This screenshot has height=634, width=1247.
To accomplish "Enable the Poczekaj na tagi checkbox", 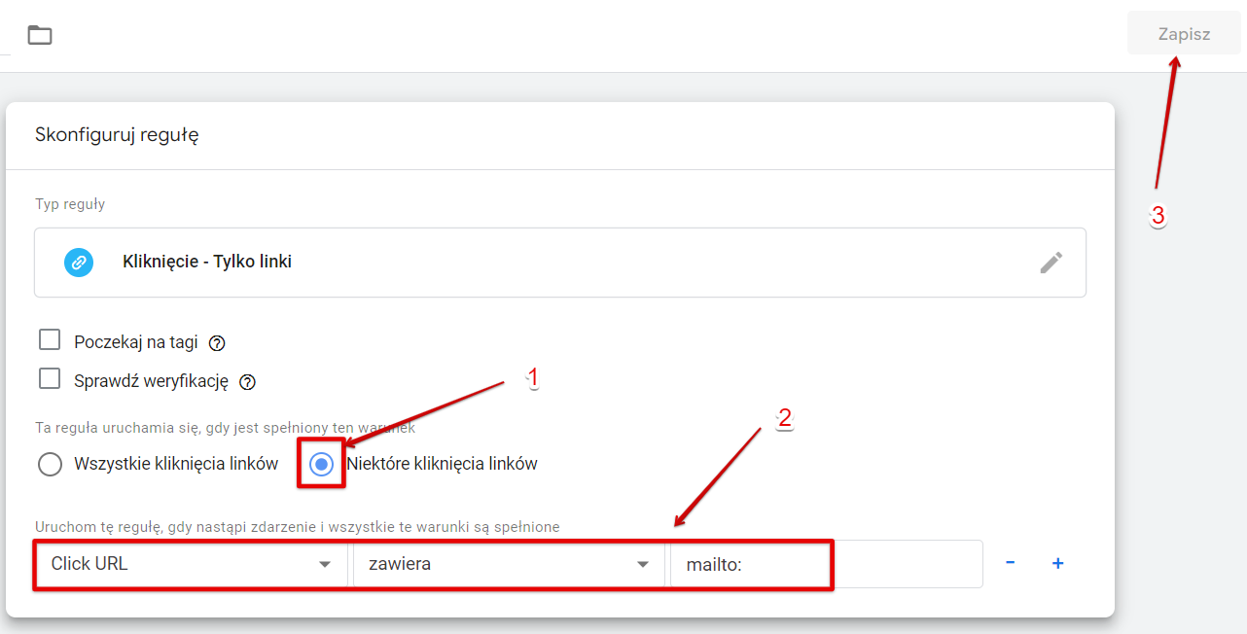I will [x=50, y=340].
